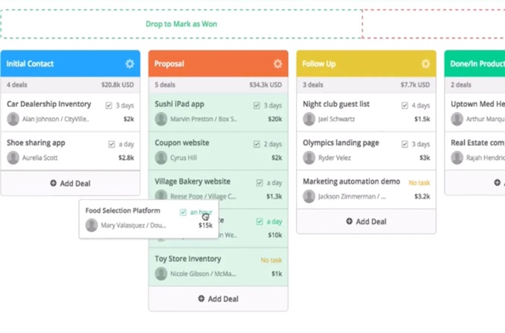The width and height of the screenshot is (505, 333).
Task: Click Jael Schwartz's contact avatar
Action: (x=309, y=119)
